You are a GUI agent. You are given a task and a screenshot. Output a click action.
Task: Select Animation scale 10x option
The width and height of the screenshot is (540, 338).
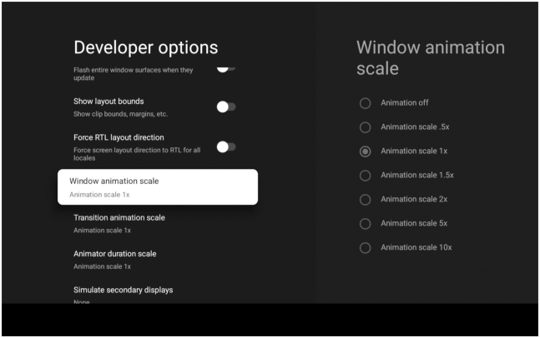pyautogui.click(x=365, y=248)
